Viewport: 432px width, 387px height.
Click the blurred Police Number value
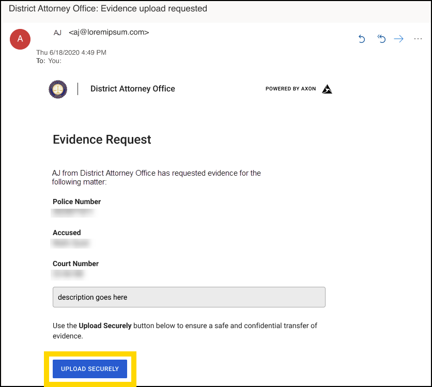(x=72, y=212)
